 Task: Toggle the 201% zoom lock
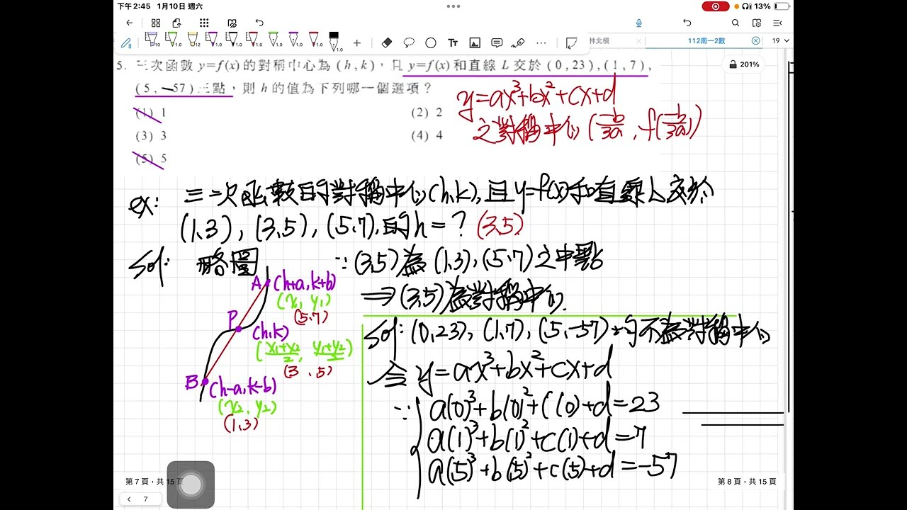point(744,64)
